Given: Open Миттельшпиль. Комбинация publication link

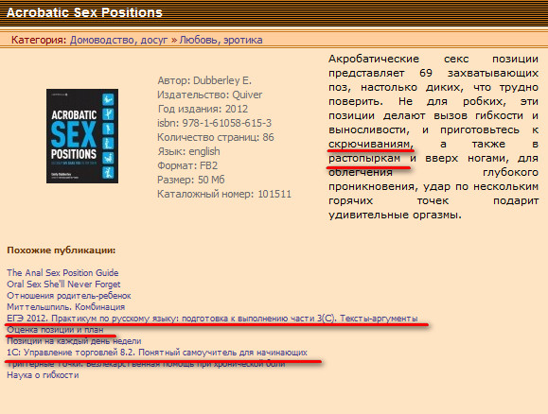Looking at the screenshot, I should [65, 307].
